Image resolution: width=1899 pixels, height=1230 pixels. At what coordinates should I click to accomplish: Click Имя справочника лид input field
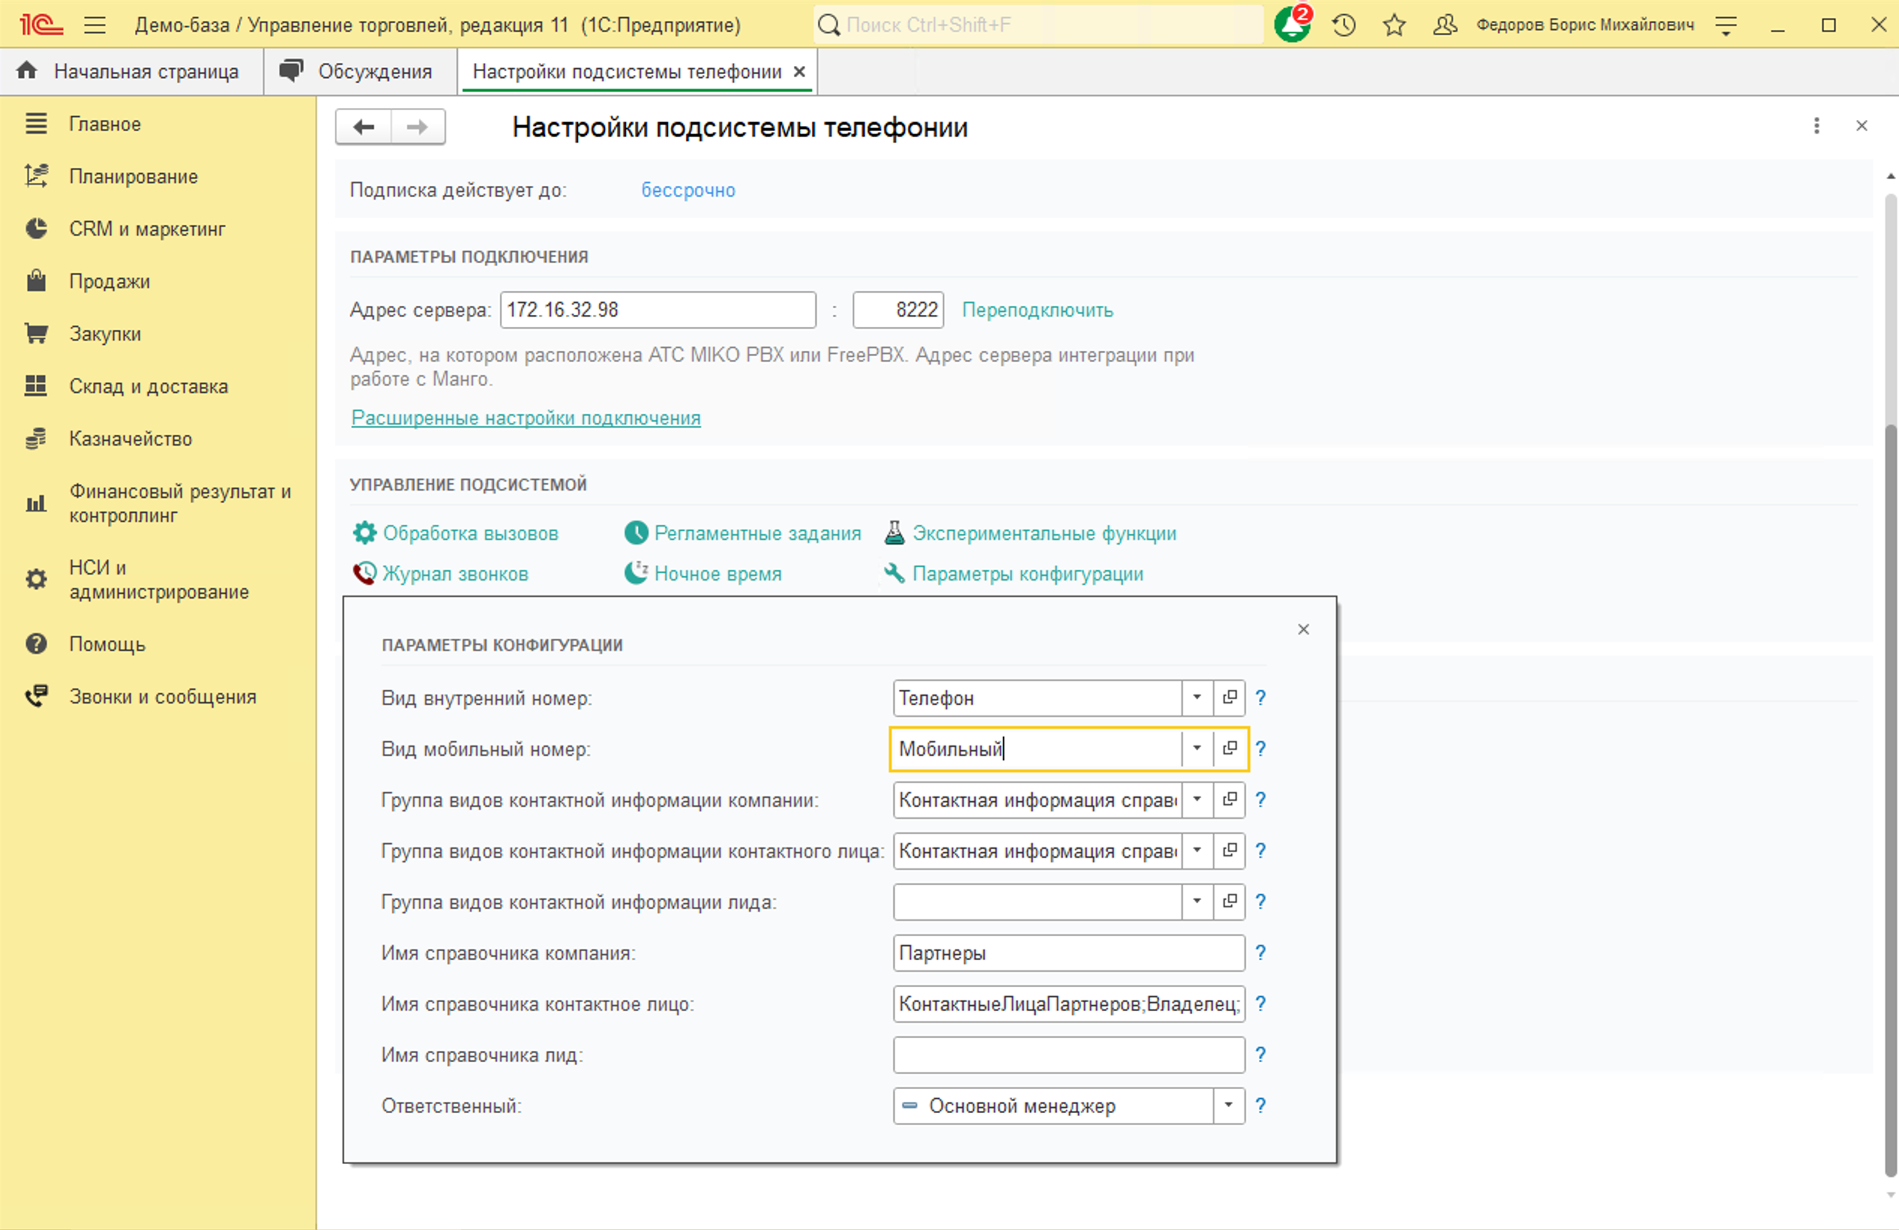point(1069,1054)
